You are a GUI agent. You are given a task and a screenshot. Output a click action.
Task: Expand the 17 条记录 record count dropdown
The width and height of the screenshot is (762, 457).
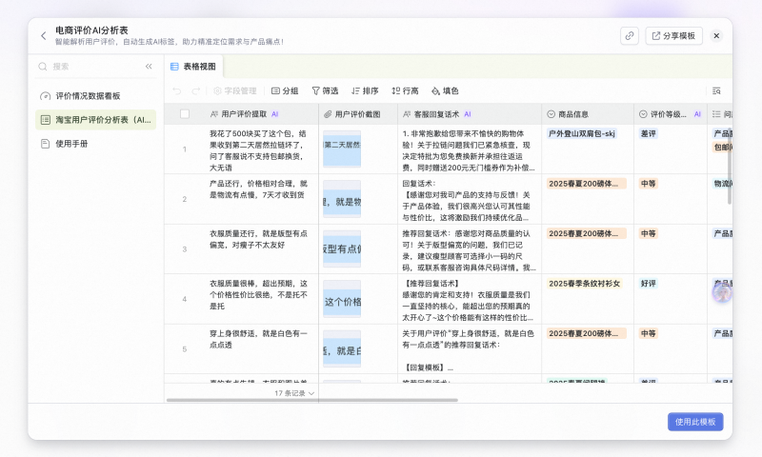tap(294, 392)
